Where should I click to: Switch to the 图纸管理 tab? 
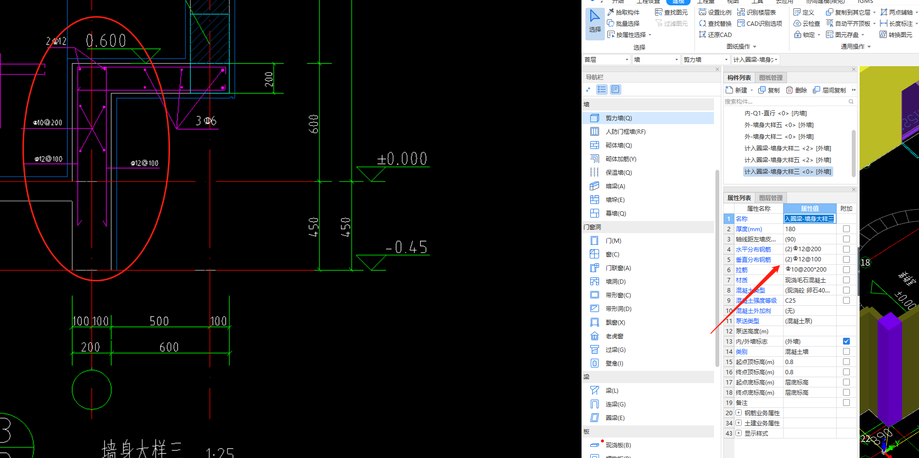click(771, 77)
